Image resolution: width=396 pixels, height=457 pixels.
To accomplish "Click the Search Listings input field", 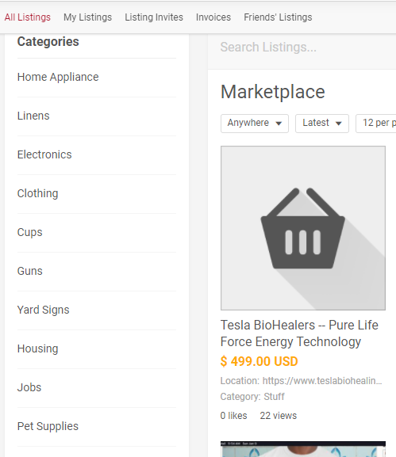I will coord(302,48).
